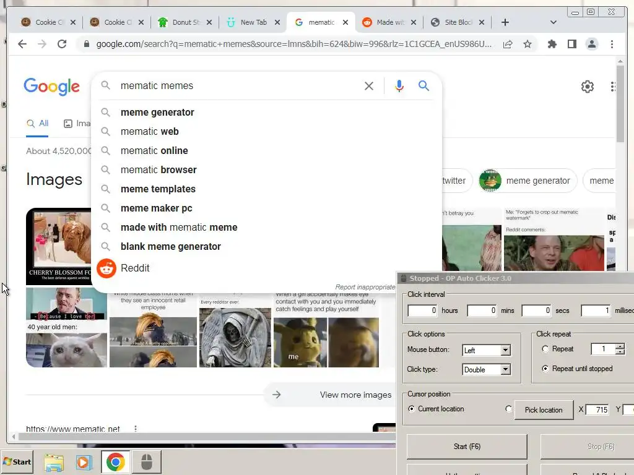Choose the 'meme generator' suggestion
Viewport: 634px width, 475px height.
coord(266,113)
